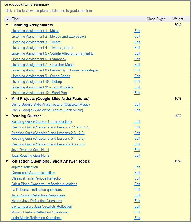Open Listening Assignment 12 - Steel Pan

[39, 93]
